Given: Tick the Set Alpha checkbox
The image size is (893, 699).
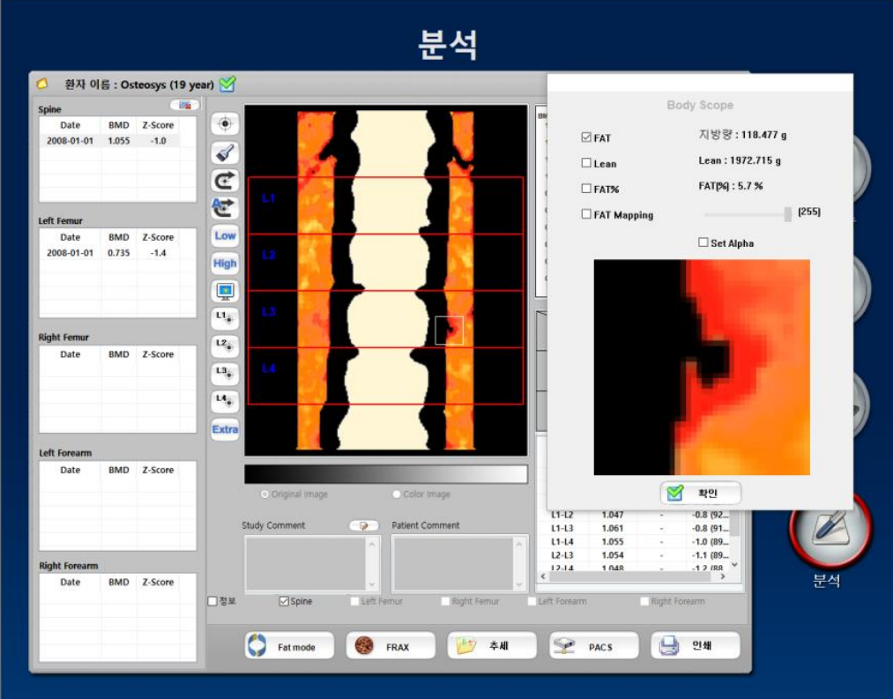Looking at the screenshot, I should (703, 242).
